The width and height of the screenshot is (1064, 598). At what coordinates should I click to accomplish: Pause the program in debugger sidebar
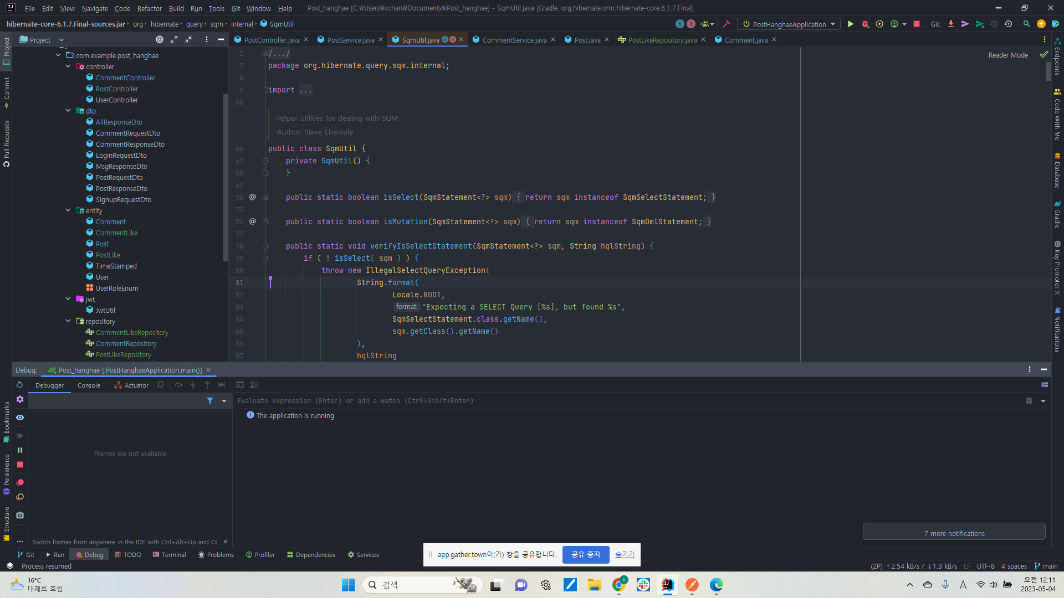tap(20, 450)
